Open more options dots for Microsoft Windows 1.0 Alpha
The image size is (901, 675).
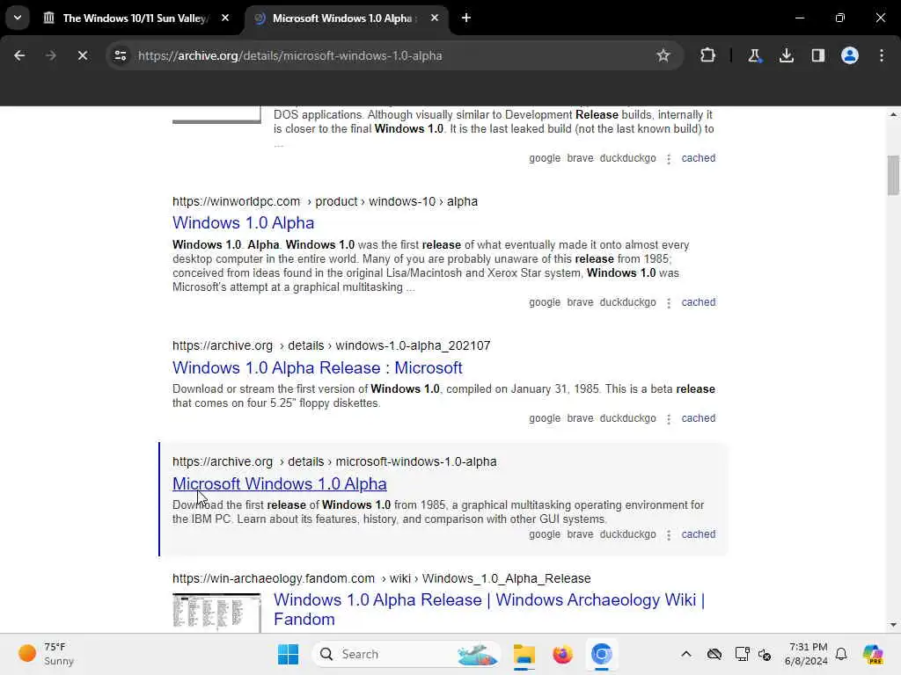669,535
